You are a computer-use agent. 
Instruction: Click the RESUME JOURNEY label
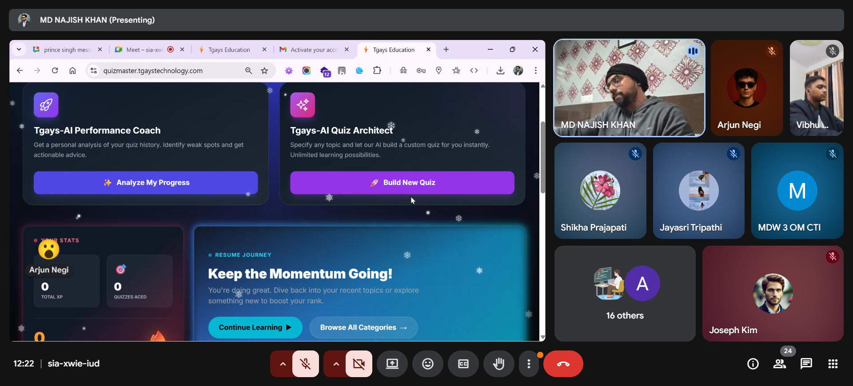click(x=243, y=255)
